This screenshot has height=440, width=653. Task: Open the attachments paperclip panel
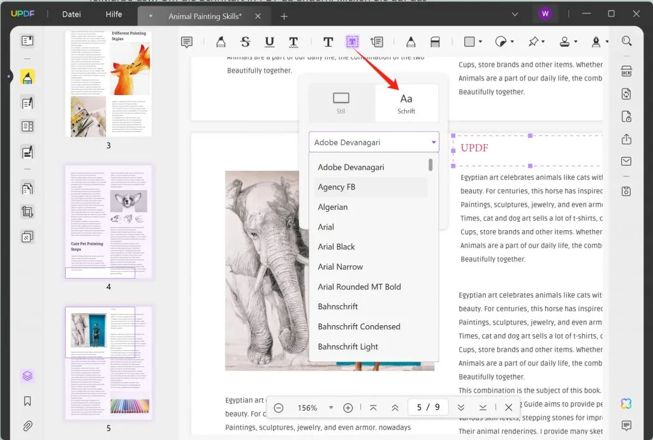pos(27,425)
